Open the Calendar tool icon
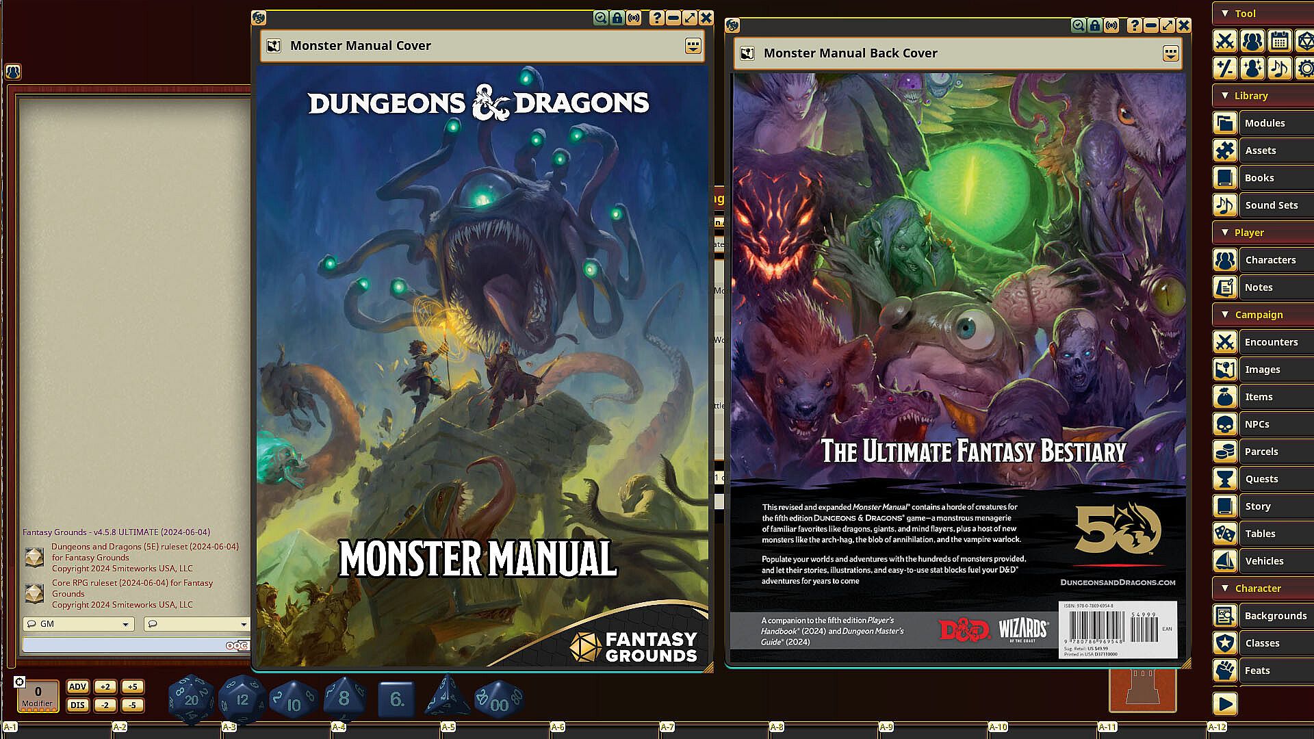 [x=1279, y=41]
